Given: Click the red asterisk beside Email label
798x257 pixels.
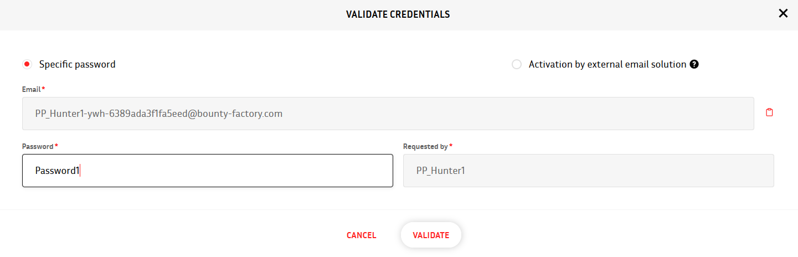Looking at the screenshot, I should click(x=43, y=89).
